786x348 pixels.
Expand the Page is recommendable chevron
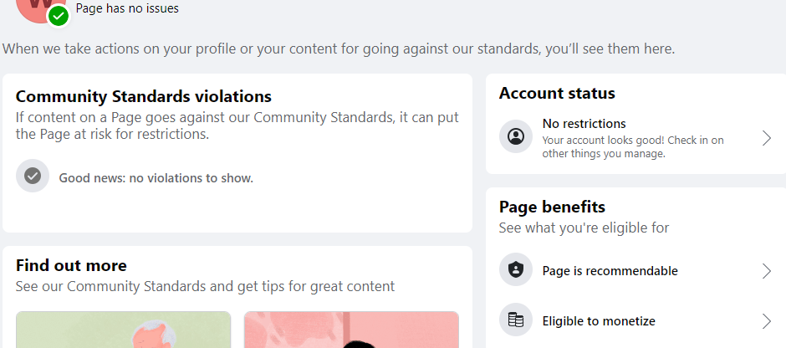pos(767,271)
